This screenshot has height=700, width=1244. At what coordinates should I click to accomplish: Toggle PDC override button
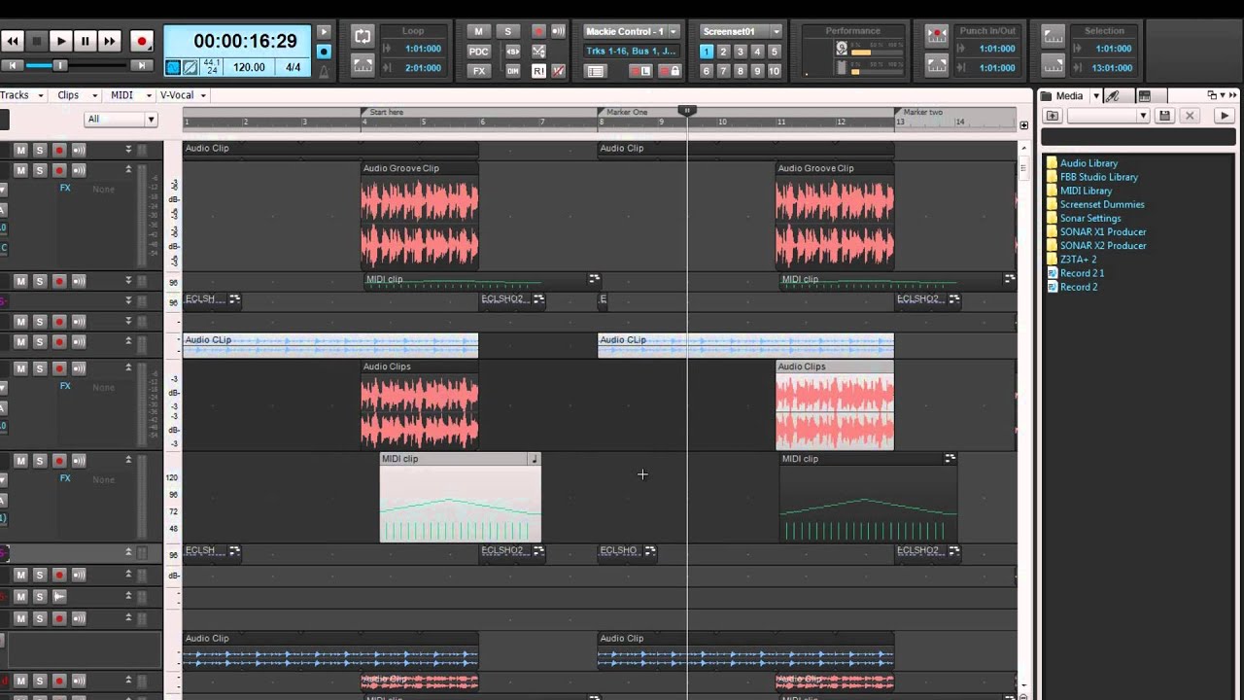pyautogui.click(x=479, y=52)
